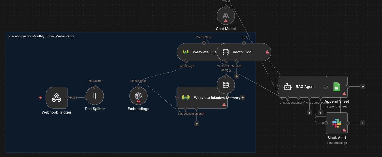The width and height of the screenshot is (382, 157).
Task: Click the Weaviate Insert node logo
Action: click(186, 98)
